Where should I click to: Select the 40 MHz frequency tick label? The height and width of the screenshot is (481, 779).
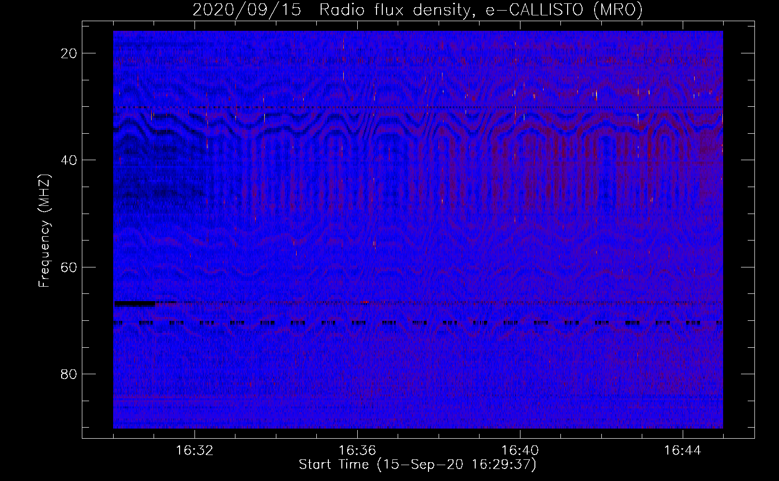tap(69, 160)
